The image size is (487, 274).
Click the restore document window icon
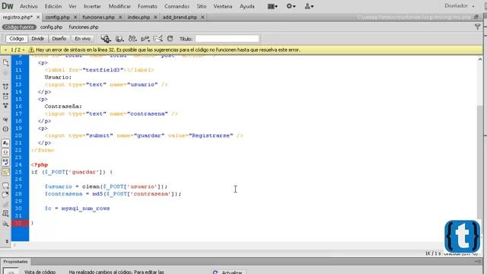476,18
